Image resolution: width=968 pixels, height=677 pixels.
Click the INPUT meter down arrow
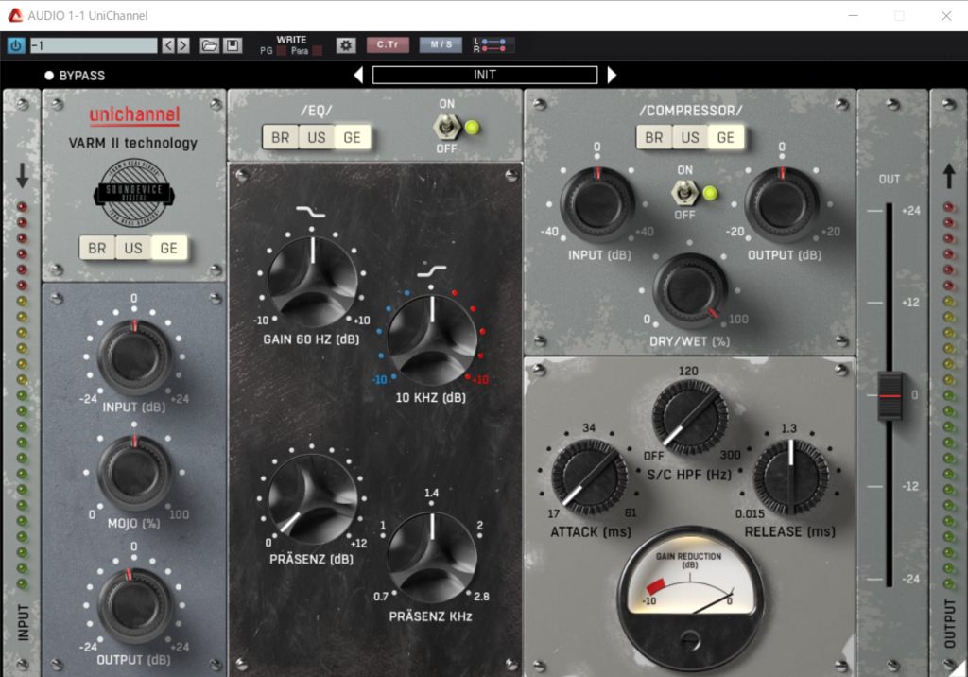pyautogui.click(x=23, y=176)
